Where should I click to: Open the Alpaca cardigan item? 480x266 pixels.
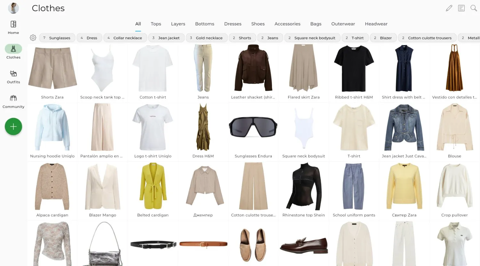click(52, 191)
